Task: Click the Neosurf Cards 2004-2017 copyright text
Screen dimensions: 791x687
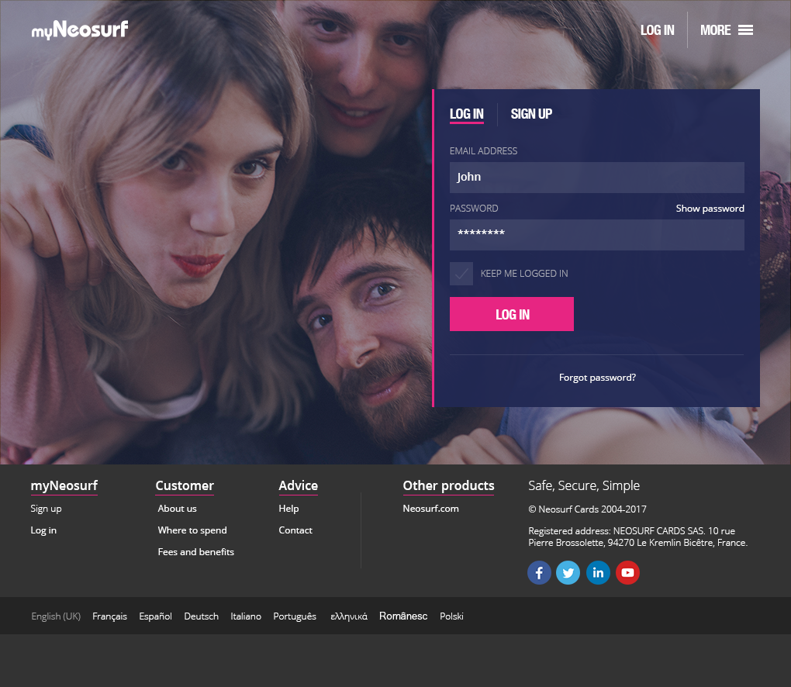Action: (587, 509)
